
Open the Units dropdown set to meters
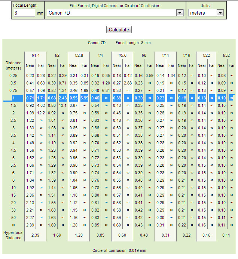tap(206, 13)
